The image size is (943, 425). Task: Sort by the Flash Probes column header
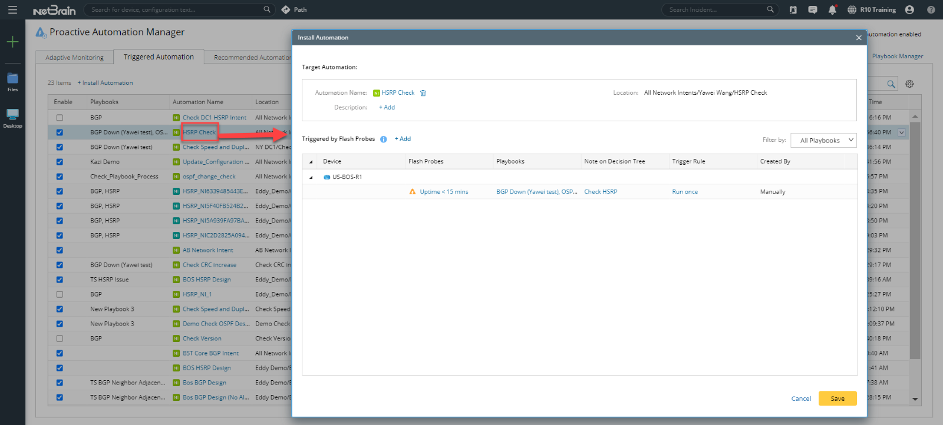pyautogui.click(x=426, y=161)
